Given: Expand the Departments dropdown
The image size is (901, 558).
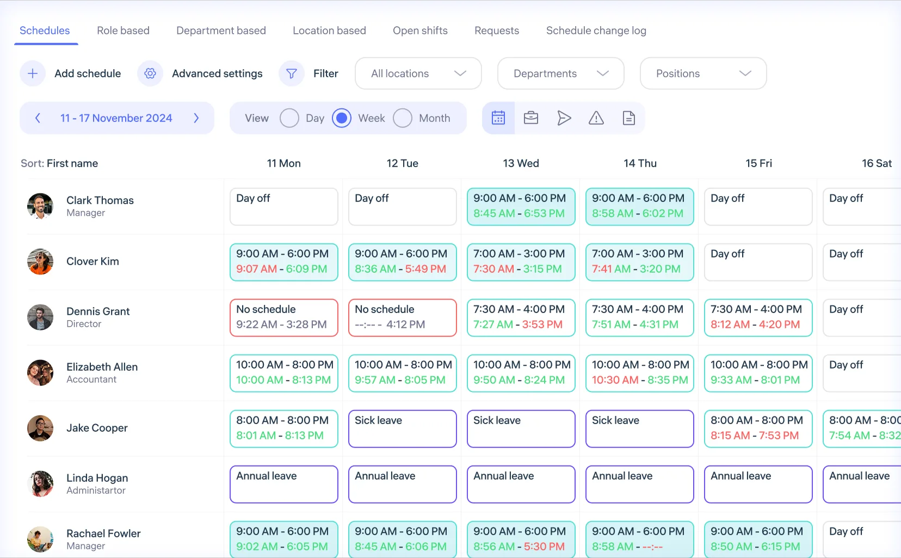Looking at the screenshot, I should [x=561, y=73].
